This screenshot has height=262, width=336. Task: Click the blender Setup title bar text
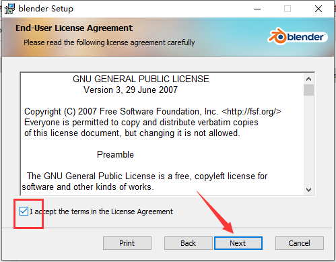[x=46, y=9]
